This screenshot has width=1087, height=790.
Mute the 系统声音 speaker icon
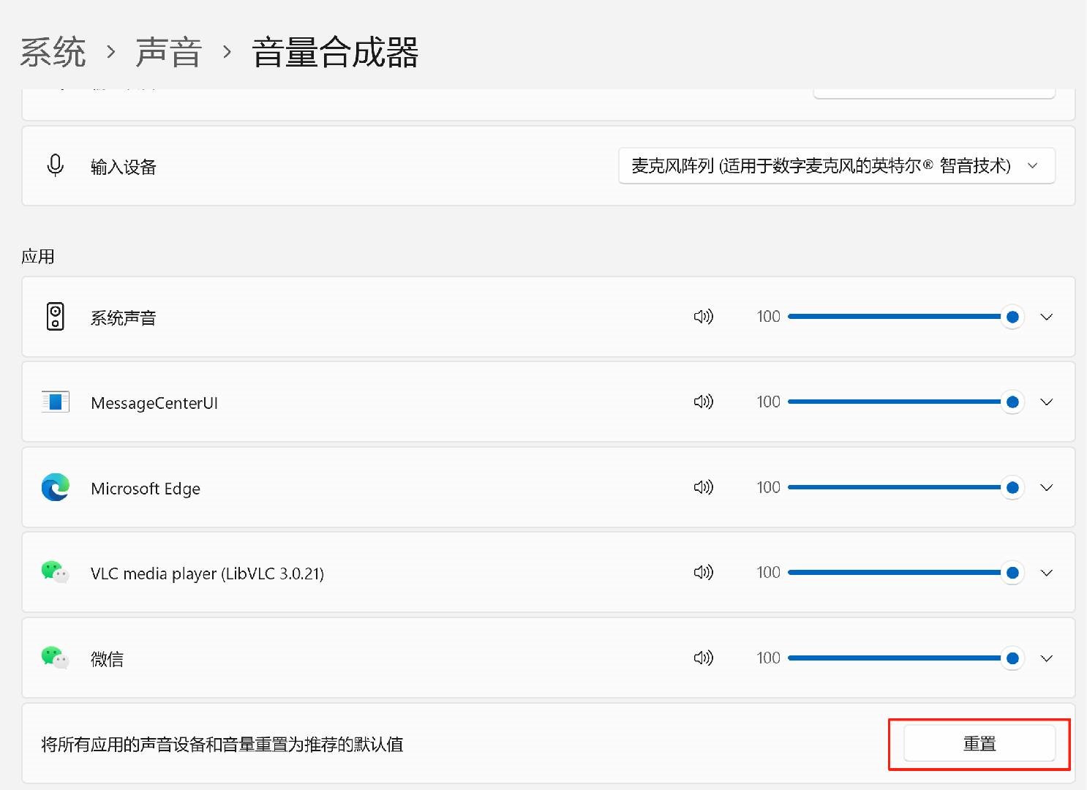[703, 317]
